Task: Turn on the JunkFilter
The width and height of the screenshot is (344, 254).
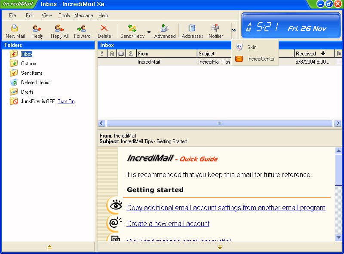Action: coord(66,101)
